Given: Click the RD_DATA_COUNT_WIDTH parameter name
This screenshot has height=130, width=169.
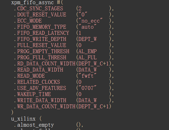Looking at the screenshot, I should pos(46,64).
